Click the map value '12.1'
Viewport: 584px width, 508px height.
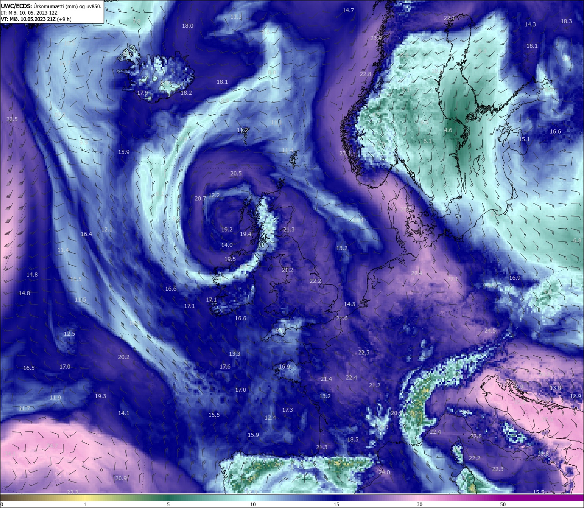coord(107,230)
